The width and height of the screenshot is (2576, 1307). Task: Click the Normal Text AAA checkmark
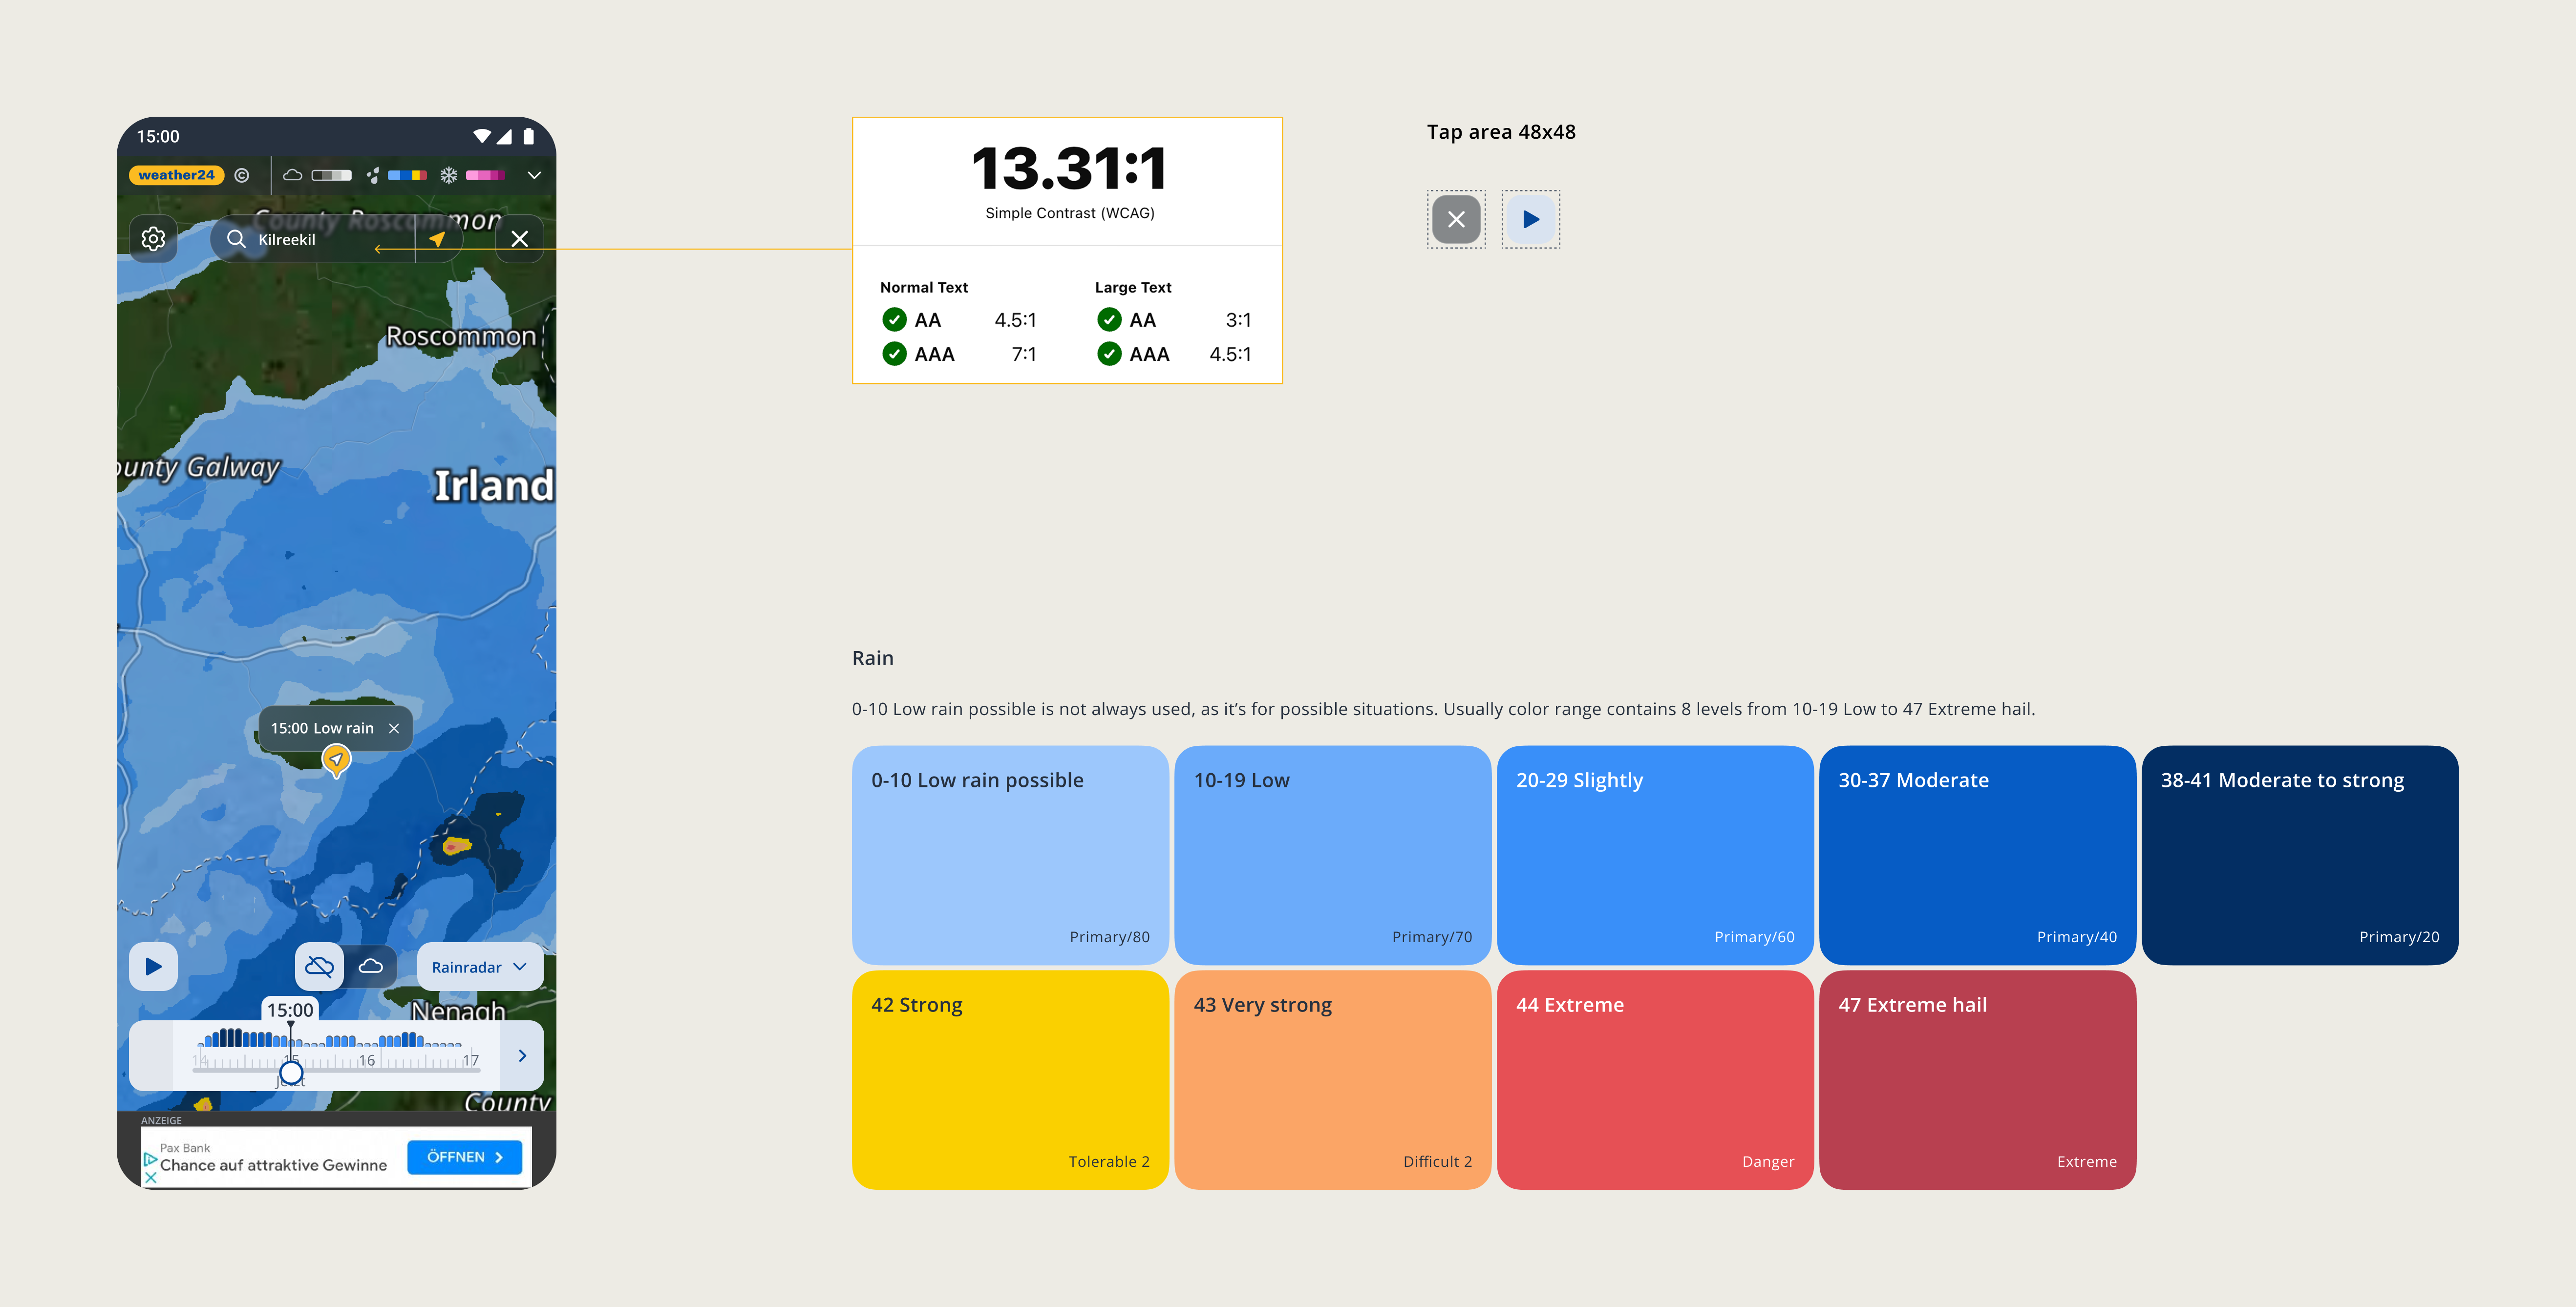point(894,354)
